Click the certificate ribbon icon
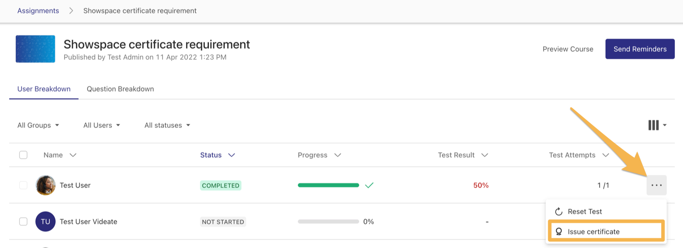 tap(559, 232)
